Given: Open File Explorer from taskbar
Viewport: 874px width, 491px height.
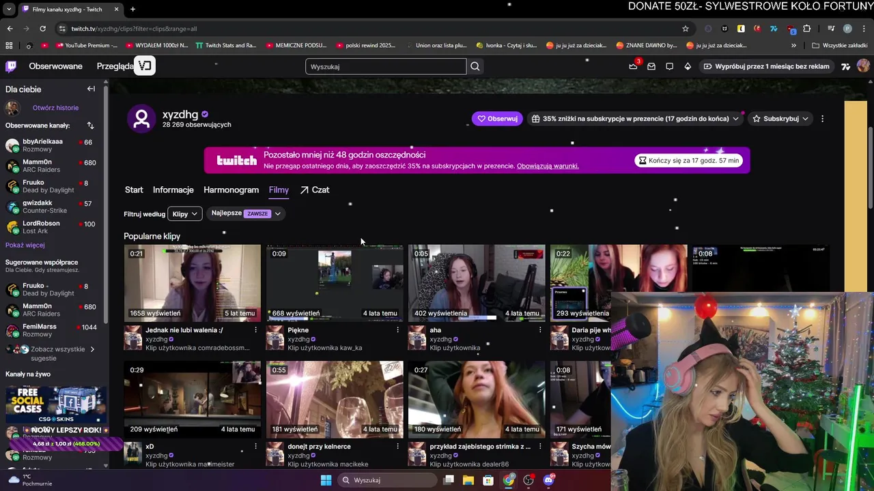Looking at the screenshot, I should click(468, 480).
